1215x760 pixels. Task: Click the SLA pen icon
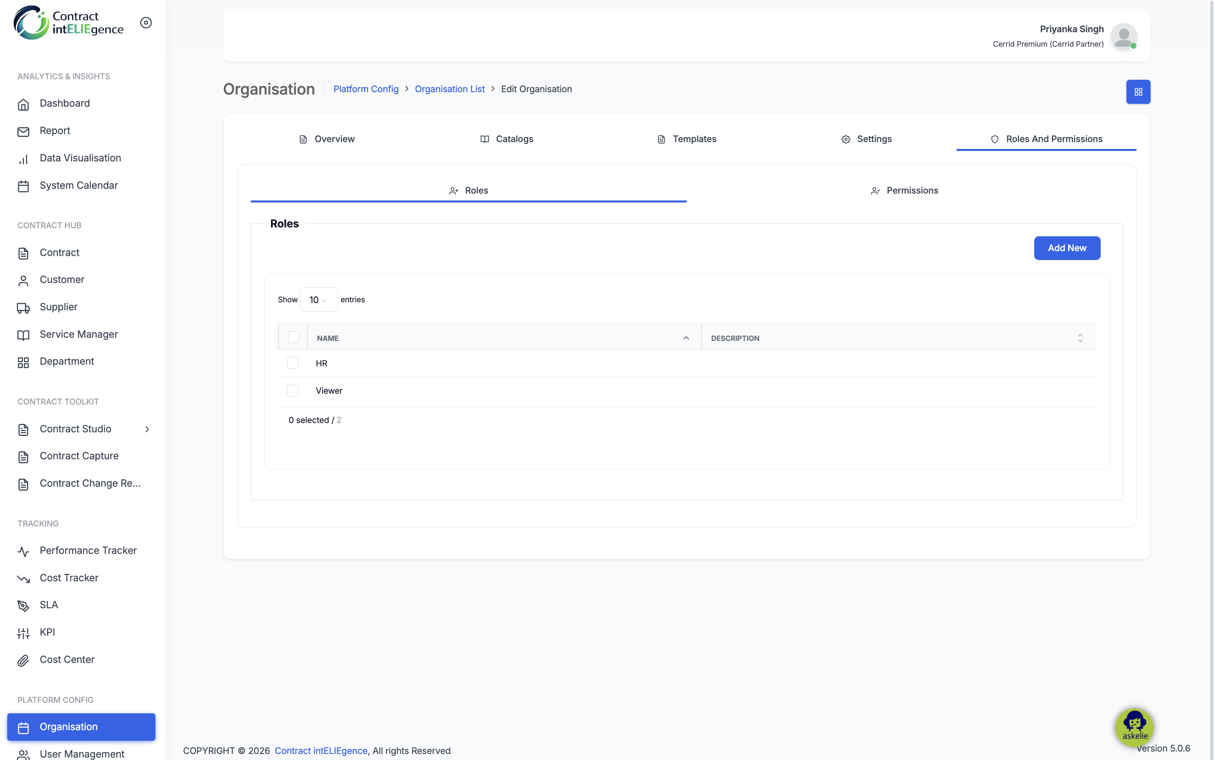coord(23,606)
